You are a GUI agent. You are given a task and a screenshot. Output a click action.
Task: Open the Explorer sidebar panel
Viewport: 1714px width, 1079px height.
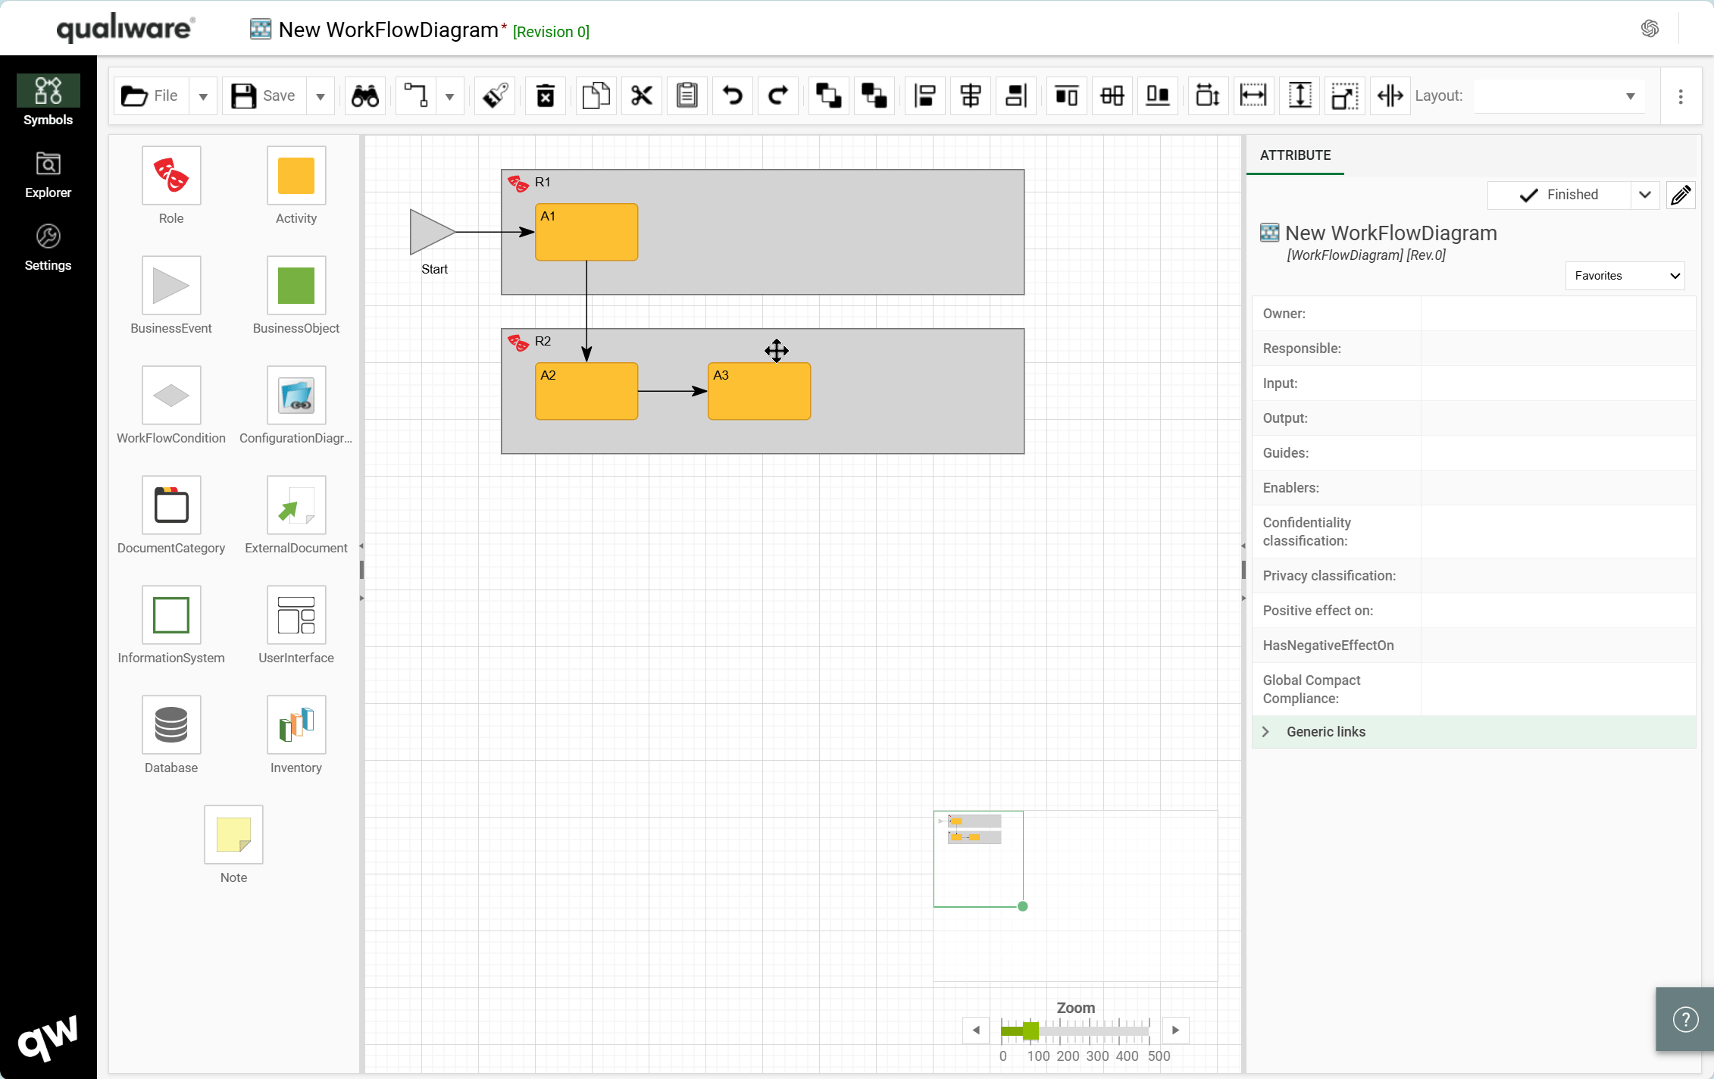tap(48, 173)
